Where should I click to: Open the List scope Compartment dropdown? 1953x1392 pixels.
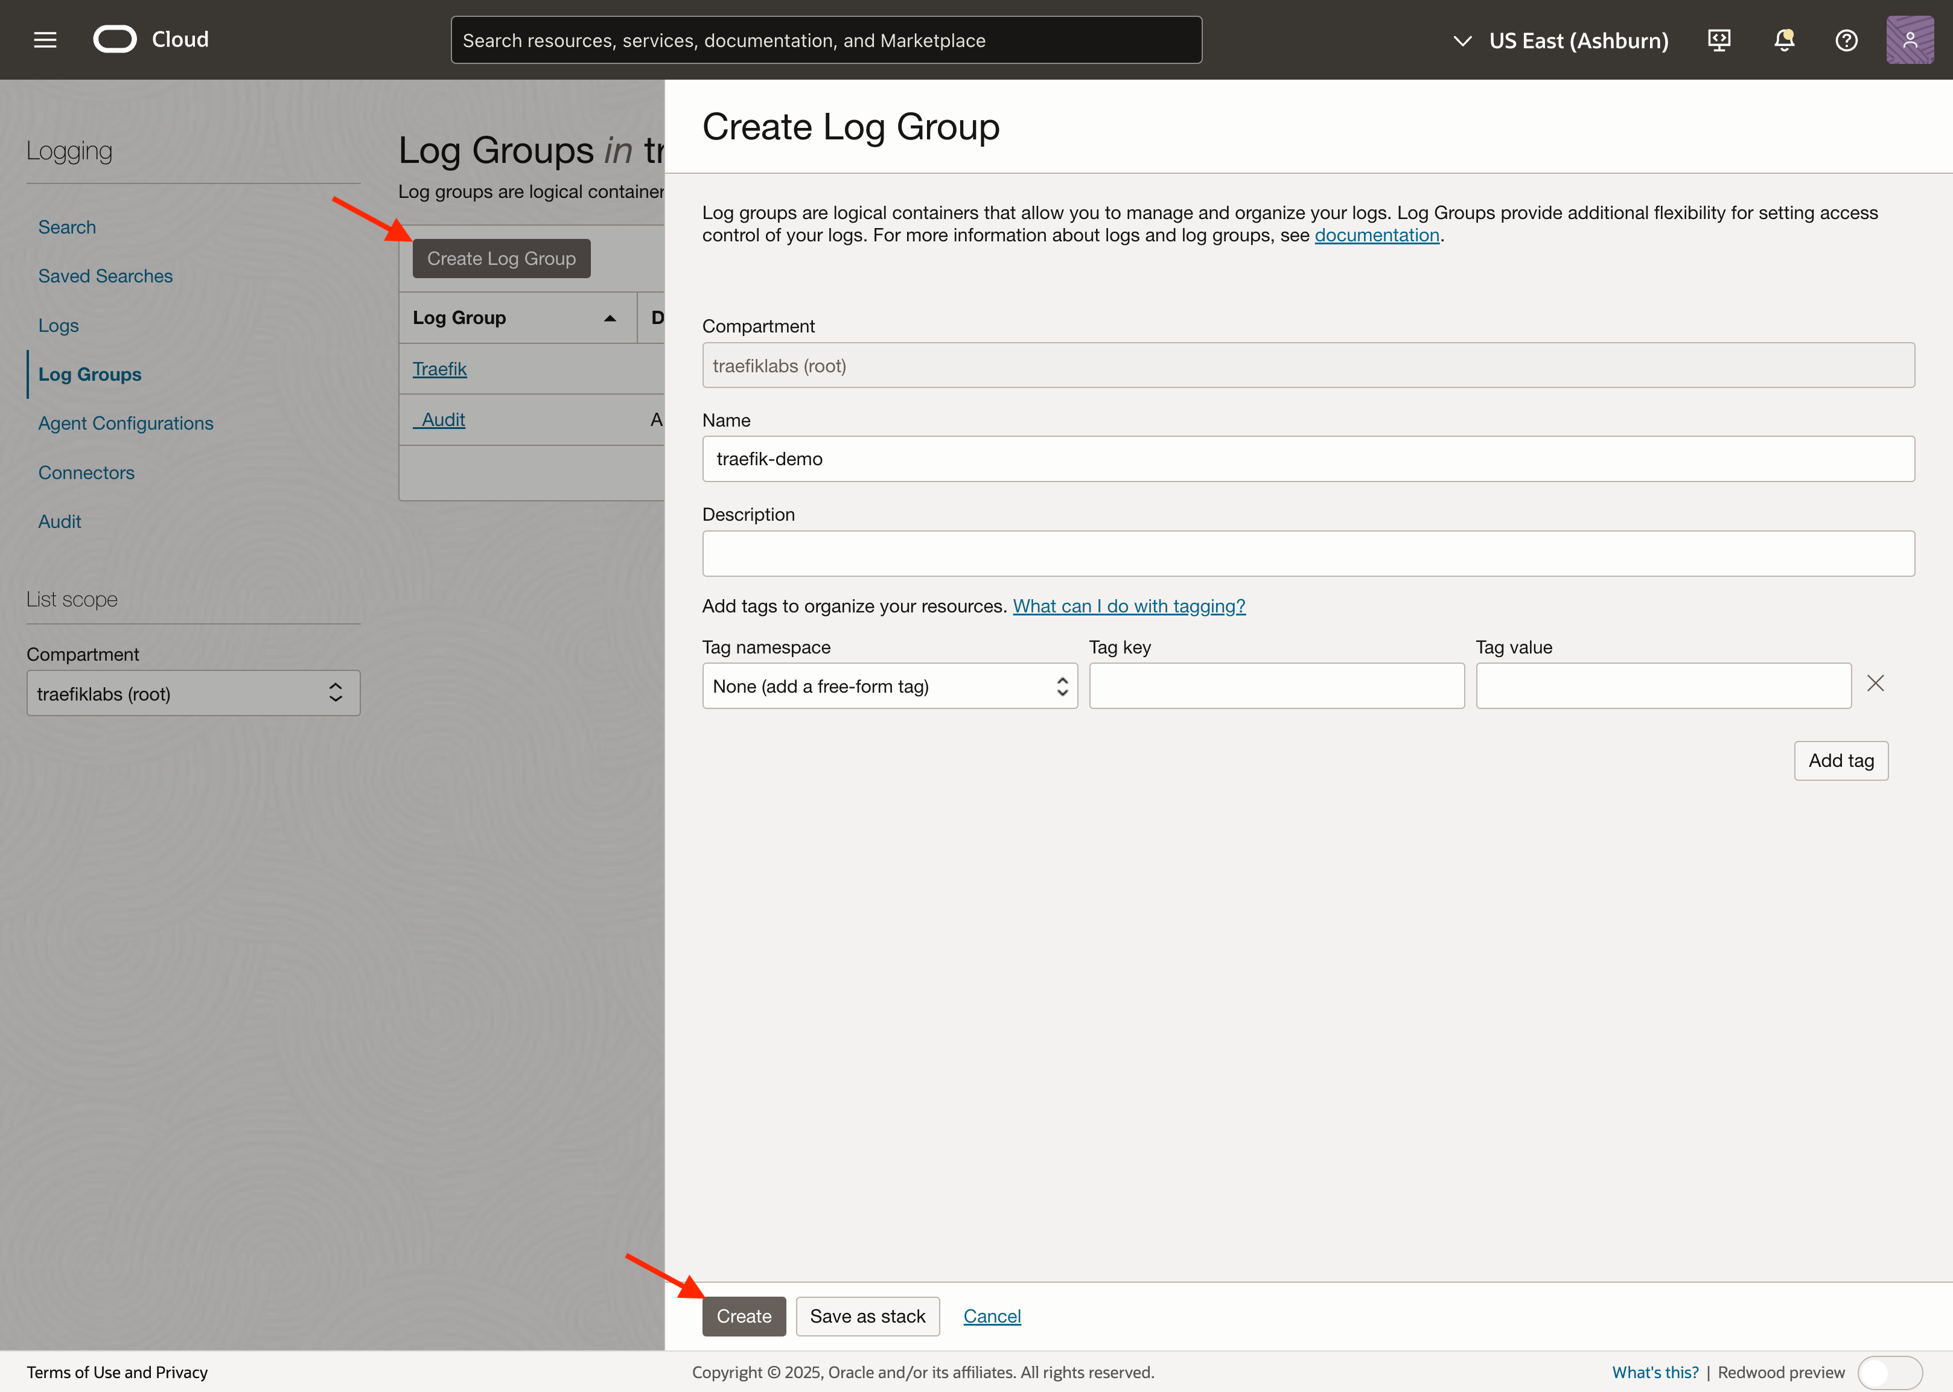point(193,693)
